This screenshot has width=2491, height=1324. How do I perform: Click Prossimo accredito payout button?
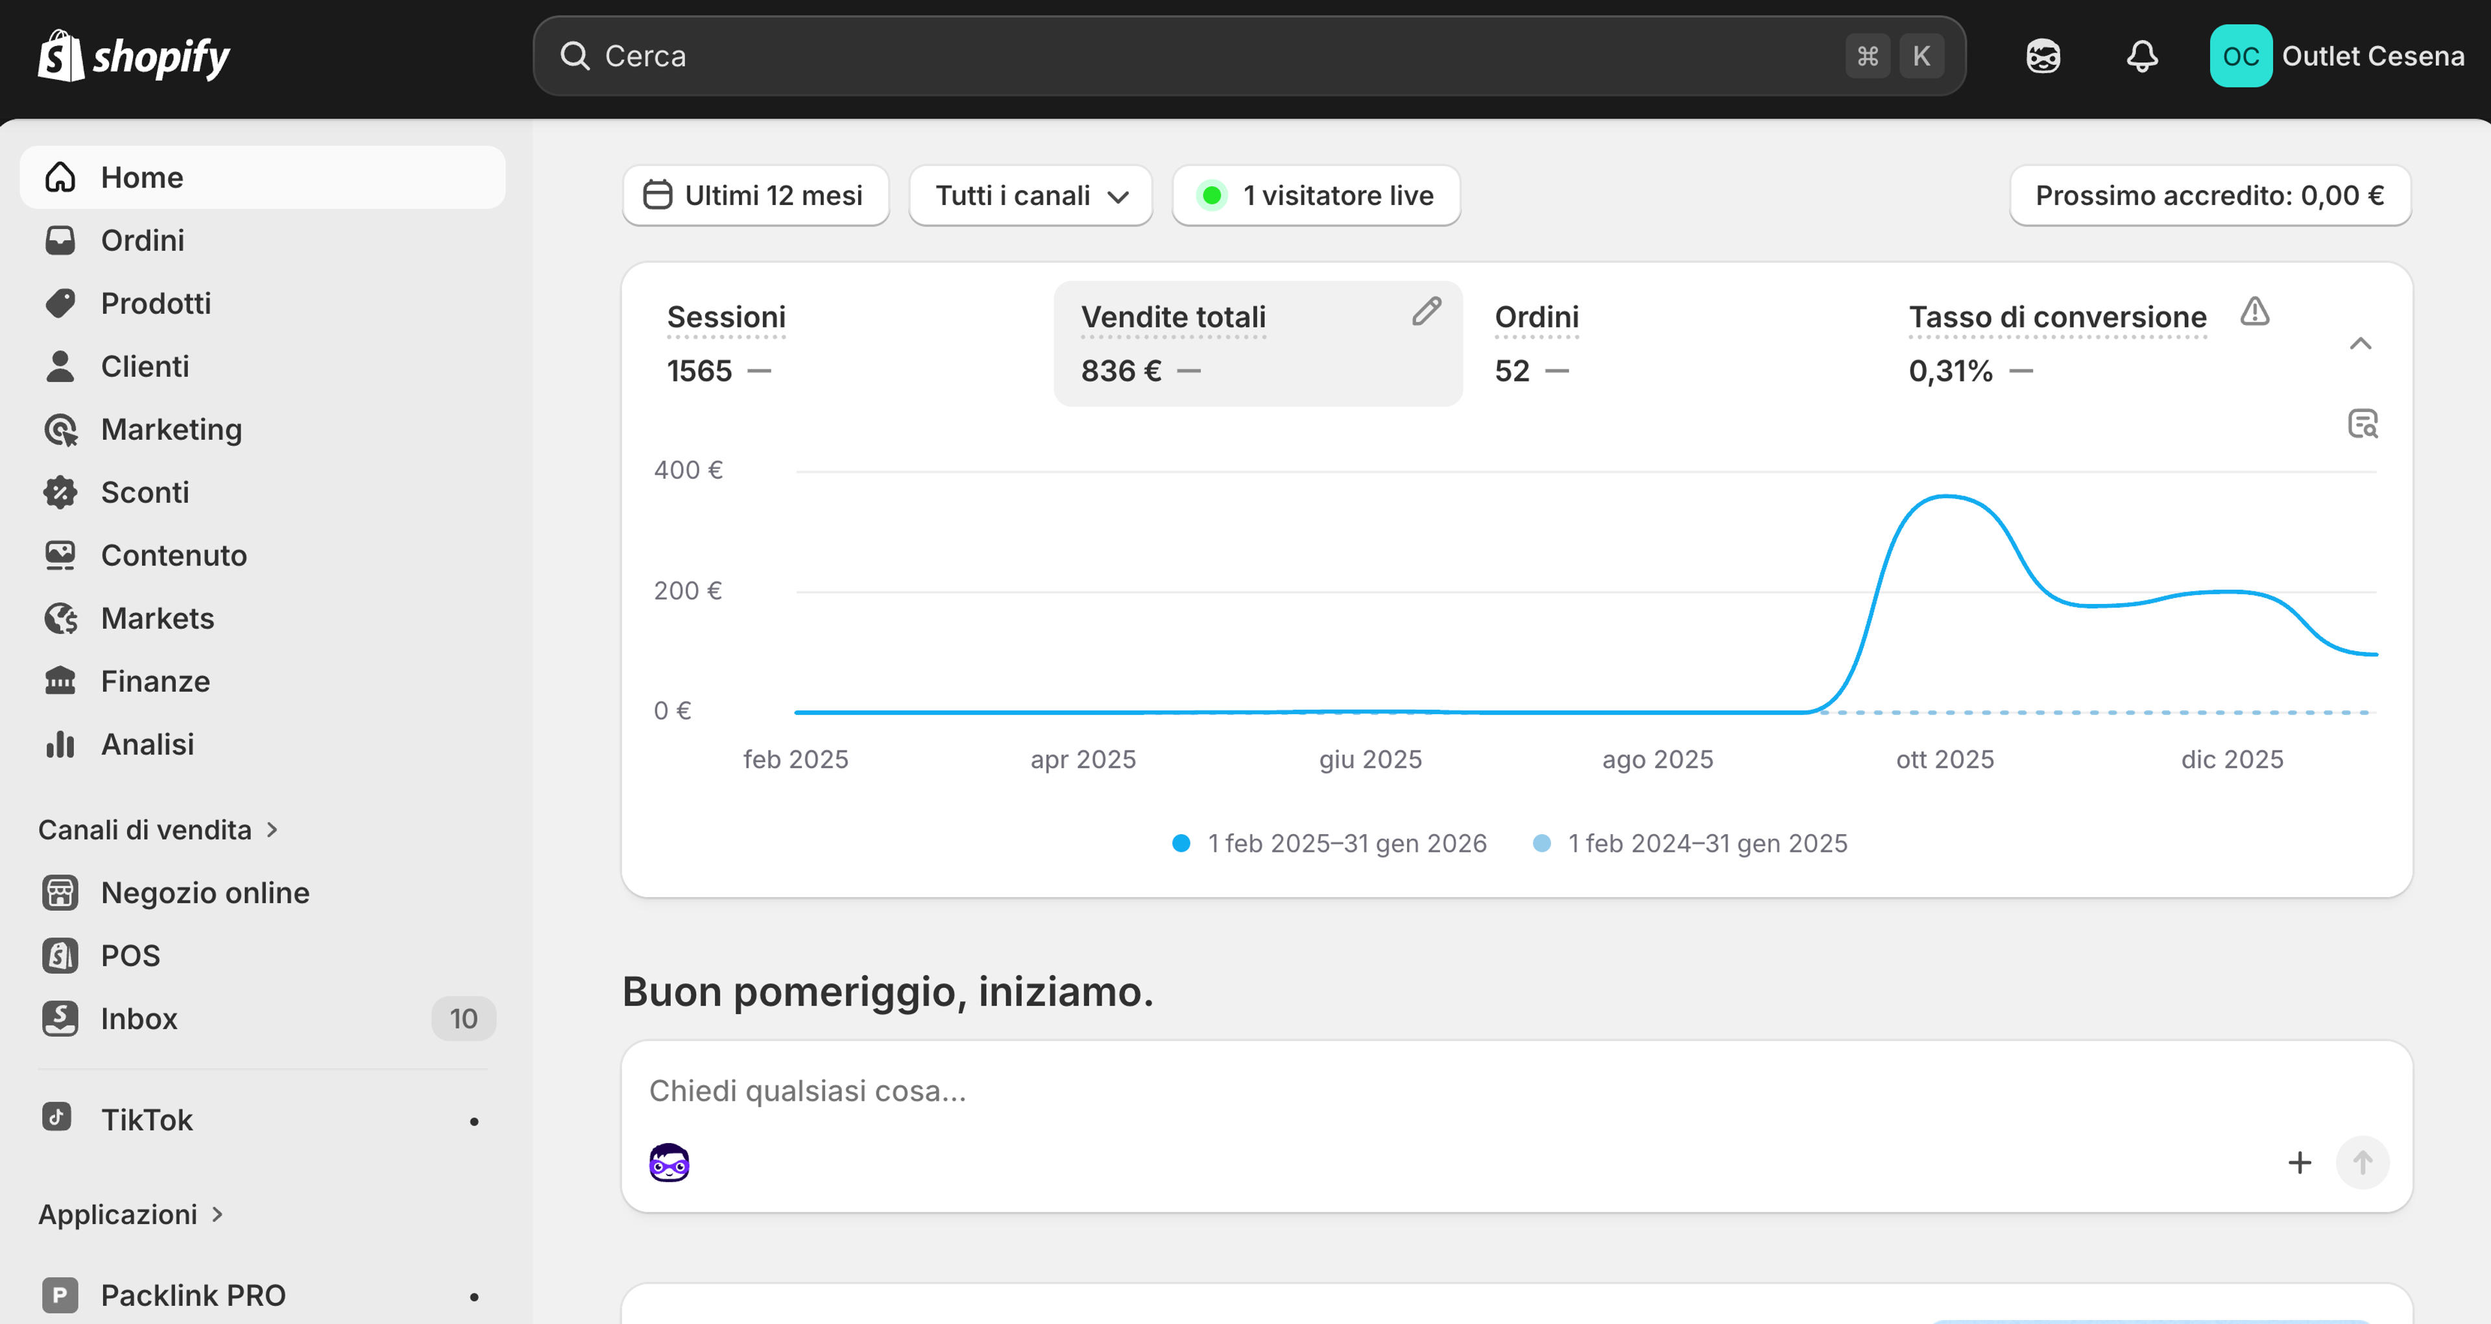[x=2209, y=195]
